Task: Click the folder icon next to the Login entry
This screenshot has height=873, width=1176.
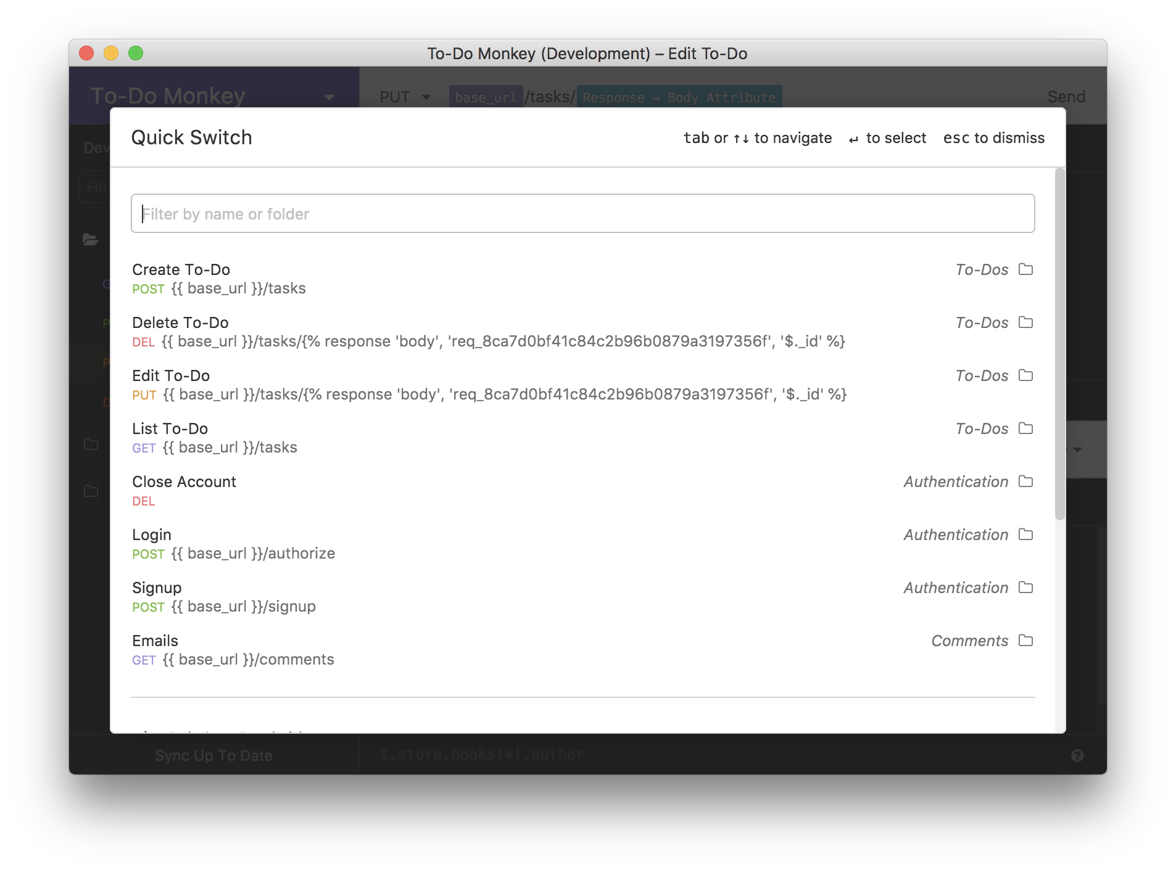Action: tap(1024, 535)
